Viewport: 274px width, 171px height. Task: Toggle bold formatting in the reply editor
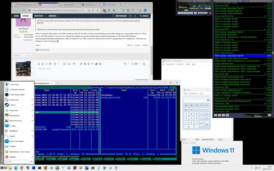(x=42, y=64)
